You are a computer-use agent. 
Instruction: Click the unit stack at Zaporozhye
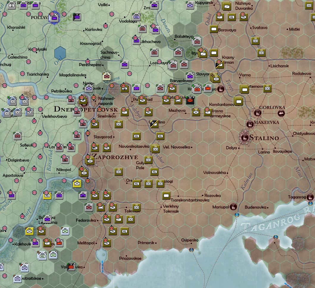90,161
